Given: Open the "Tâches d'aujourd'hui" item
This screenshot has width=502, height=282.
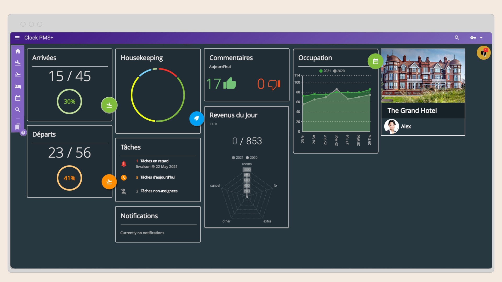Looking at the screenshot, I should [x=157, y=177].
